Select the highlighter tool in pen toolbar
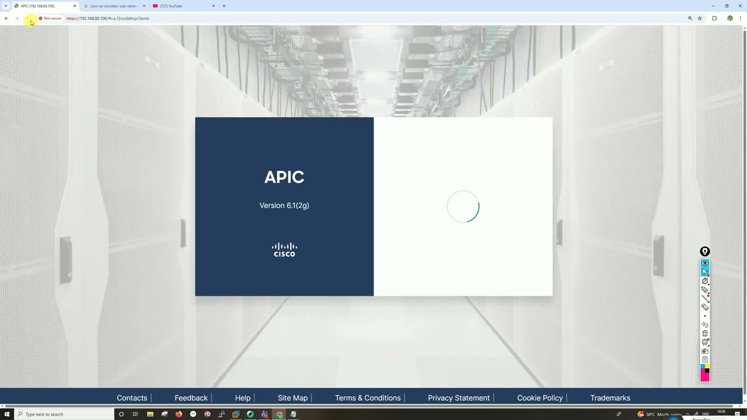The width and height of the screenshot is (747, 420). (705, 290)
